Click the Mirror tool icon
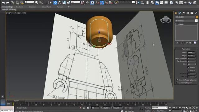199x112 pixels. (138, 2)
